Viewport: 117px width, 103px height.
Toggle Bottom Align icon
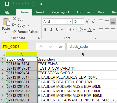click(x=113, y=22)
